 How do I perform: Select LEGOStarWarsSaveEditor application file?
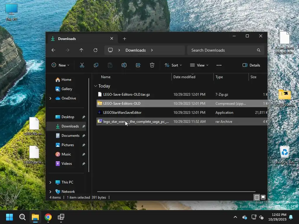pos(182,113)
